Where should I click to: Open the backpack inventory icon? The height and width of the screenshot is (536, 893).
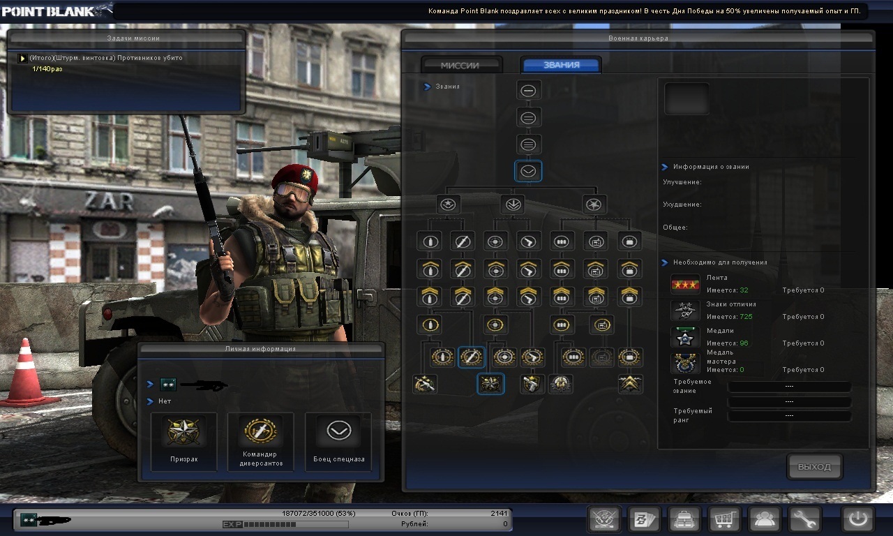tap(684, 520)
